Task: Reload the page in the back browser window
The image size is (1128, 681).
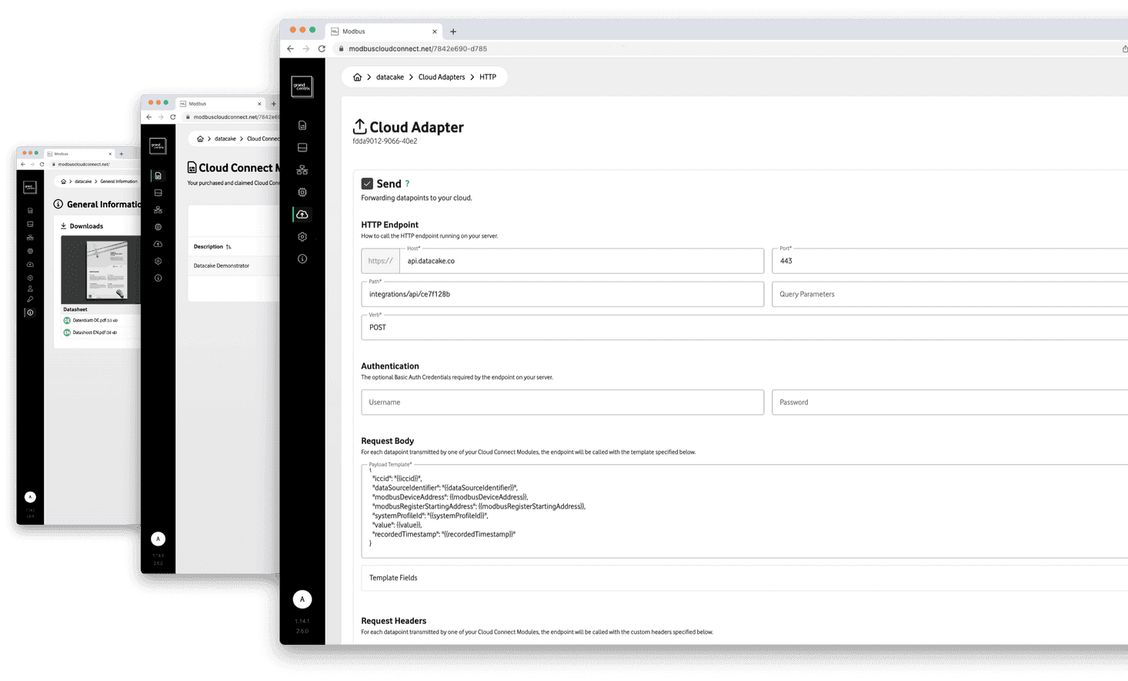Action: [42, 164]
